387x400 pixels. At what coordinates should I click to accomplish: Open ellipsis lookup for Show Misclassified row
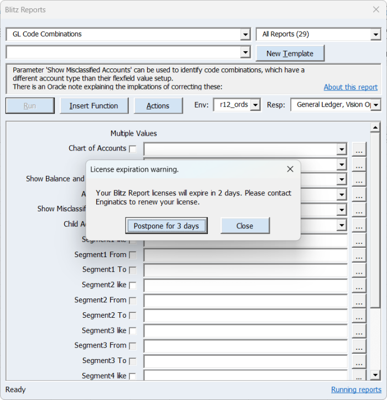point(359,210)
